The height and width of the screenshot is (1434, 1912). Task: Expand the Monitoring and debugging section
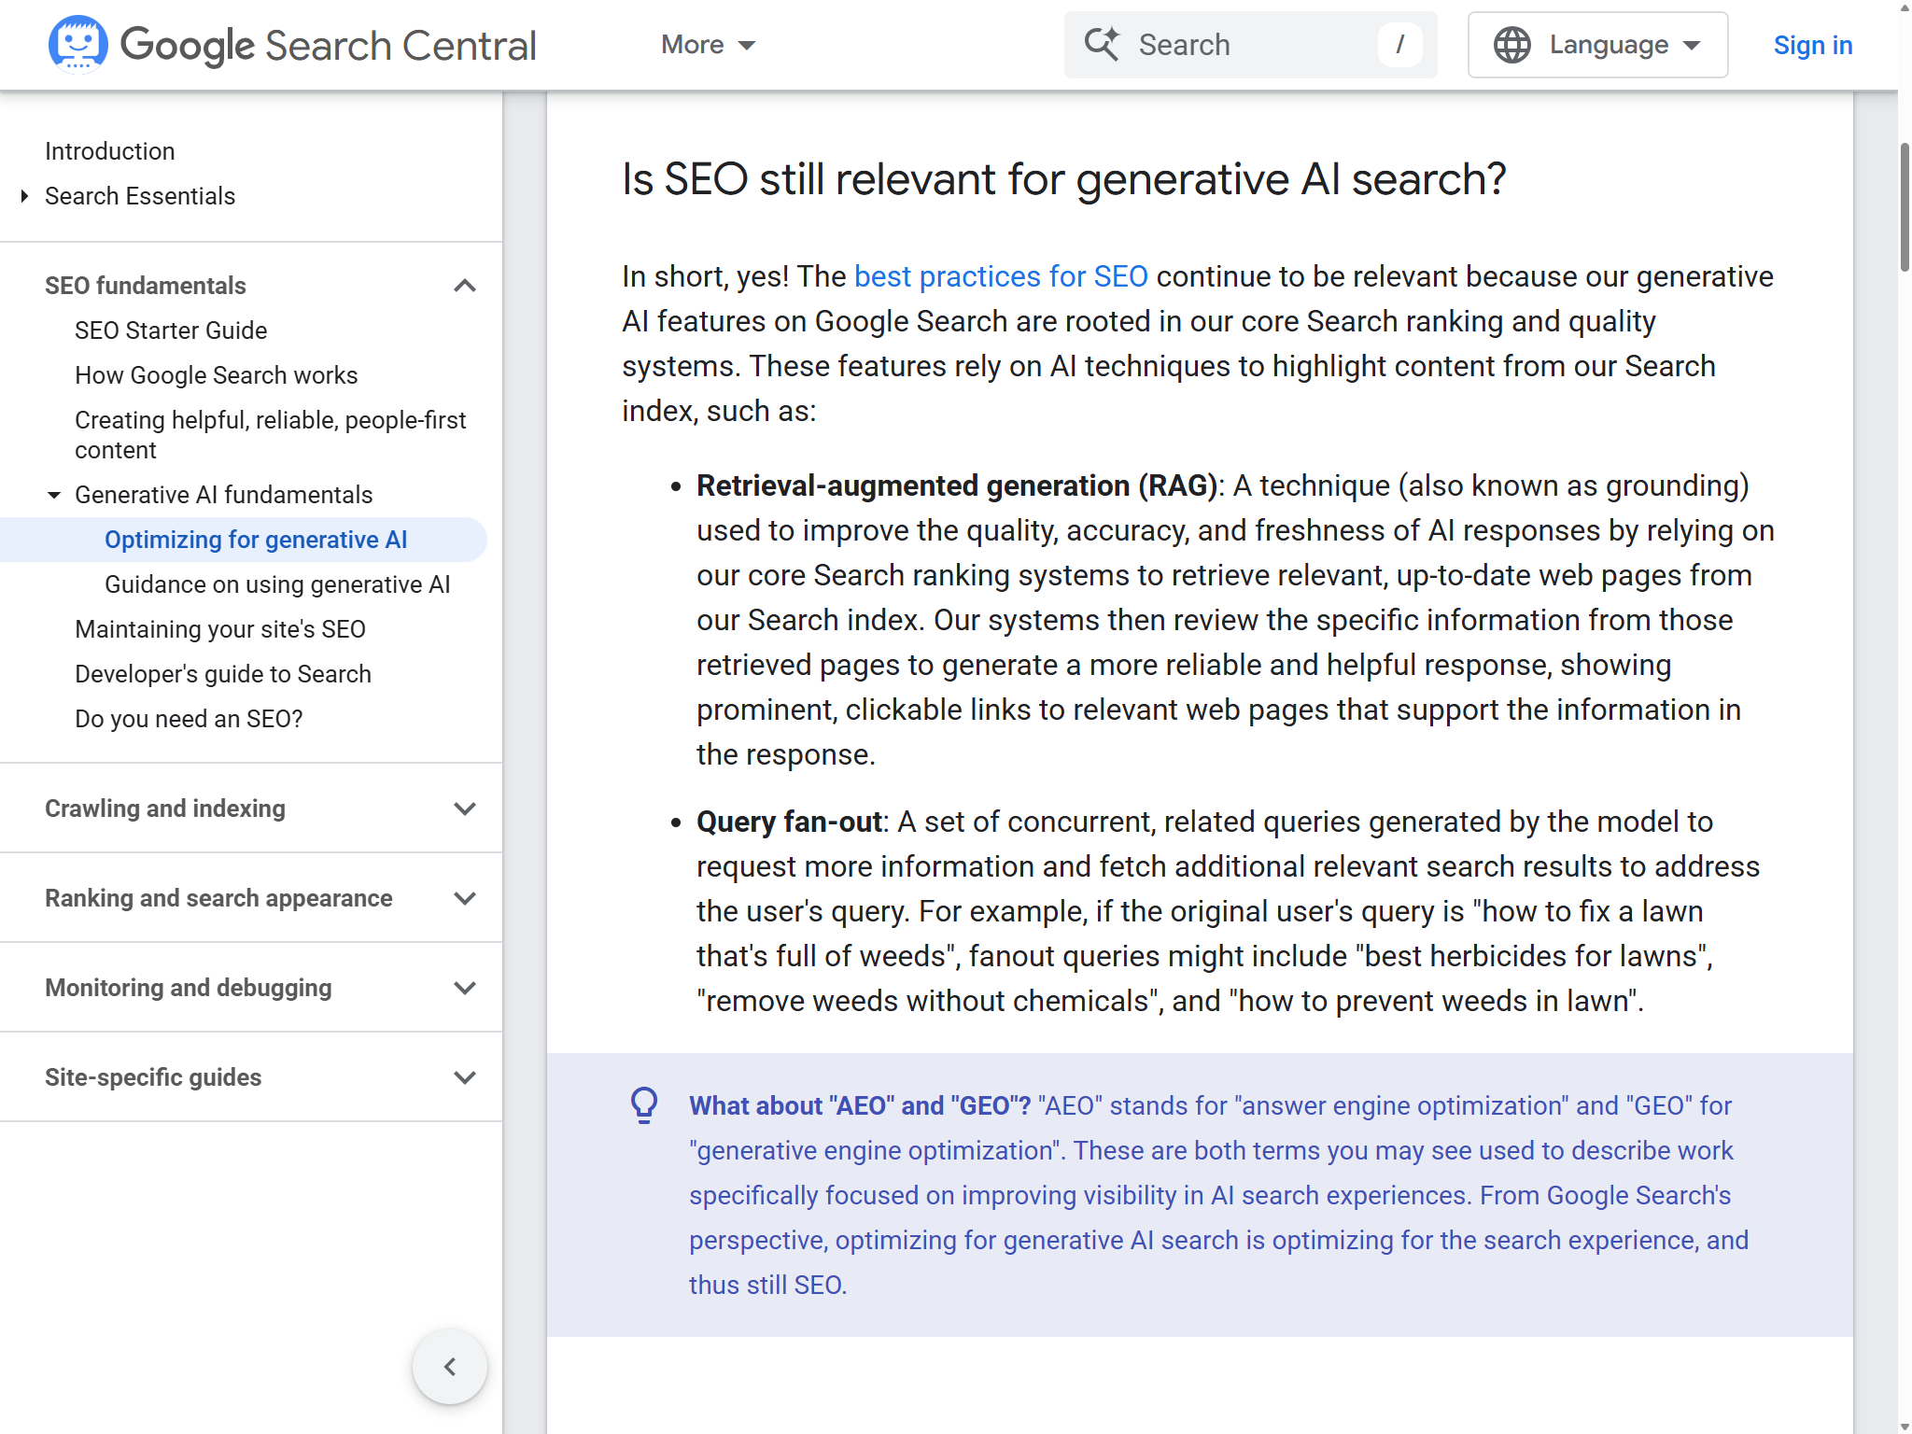[465, 988]
